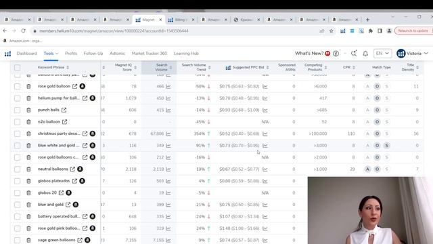Click Amazon icon beside blue and gold
Viewport: 433px width, 244px height.
click(75, 205)
